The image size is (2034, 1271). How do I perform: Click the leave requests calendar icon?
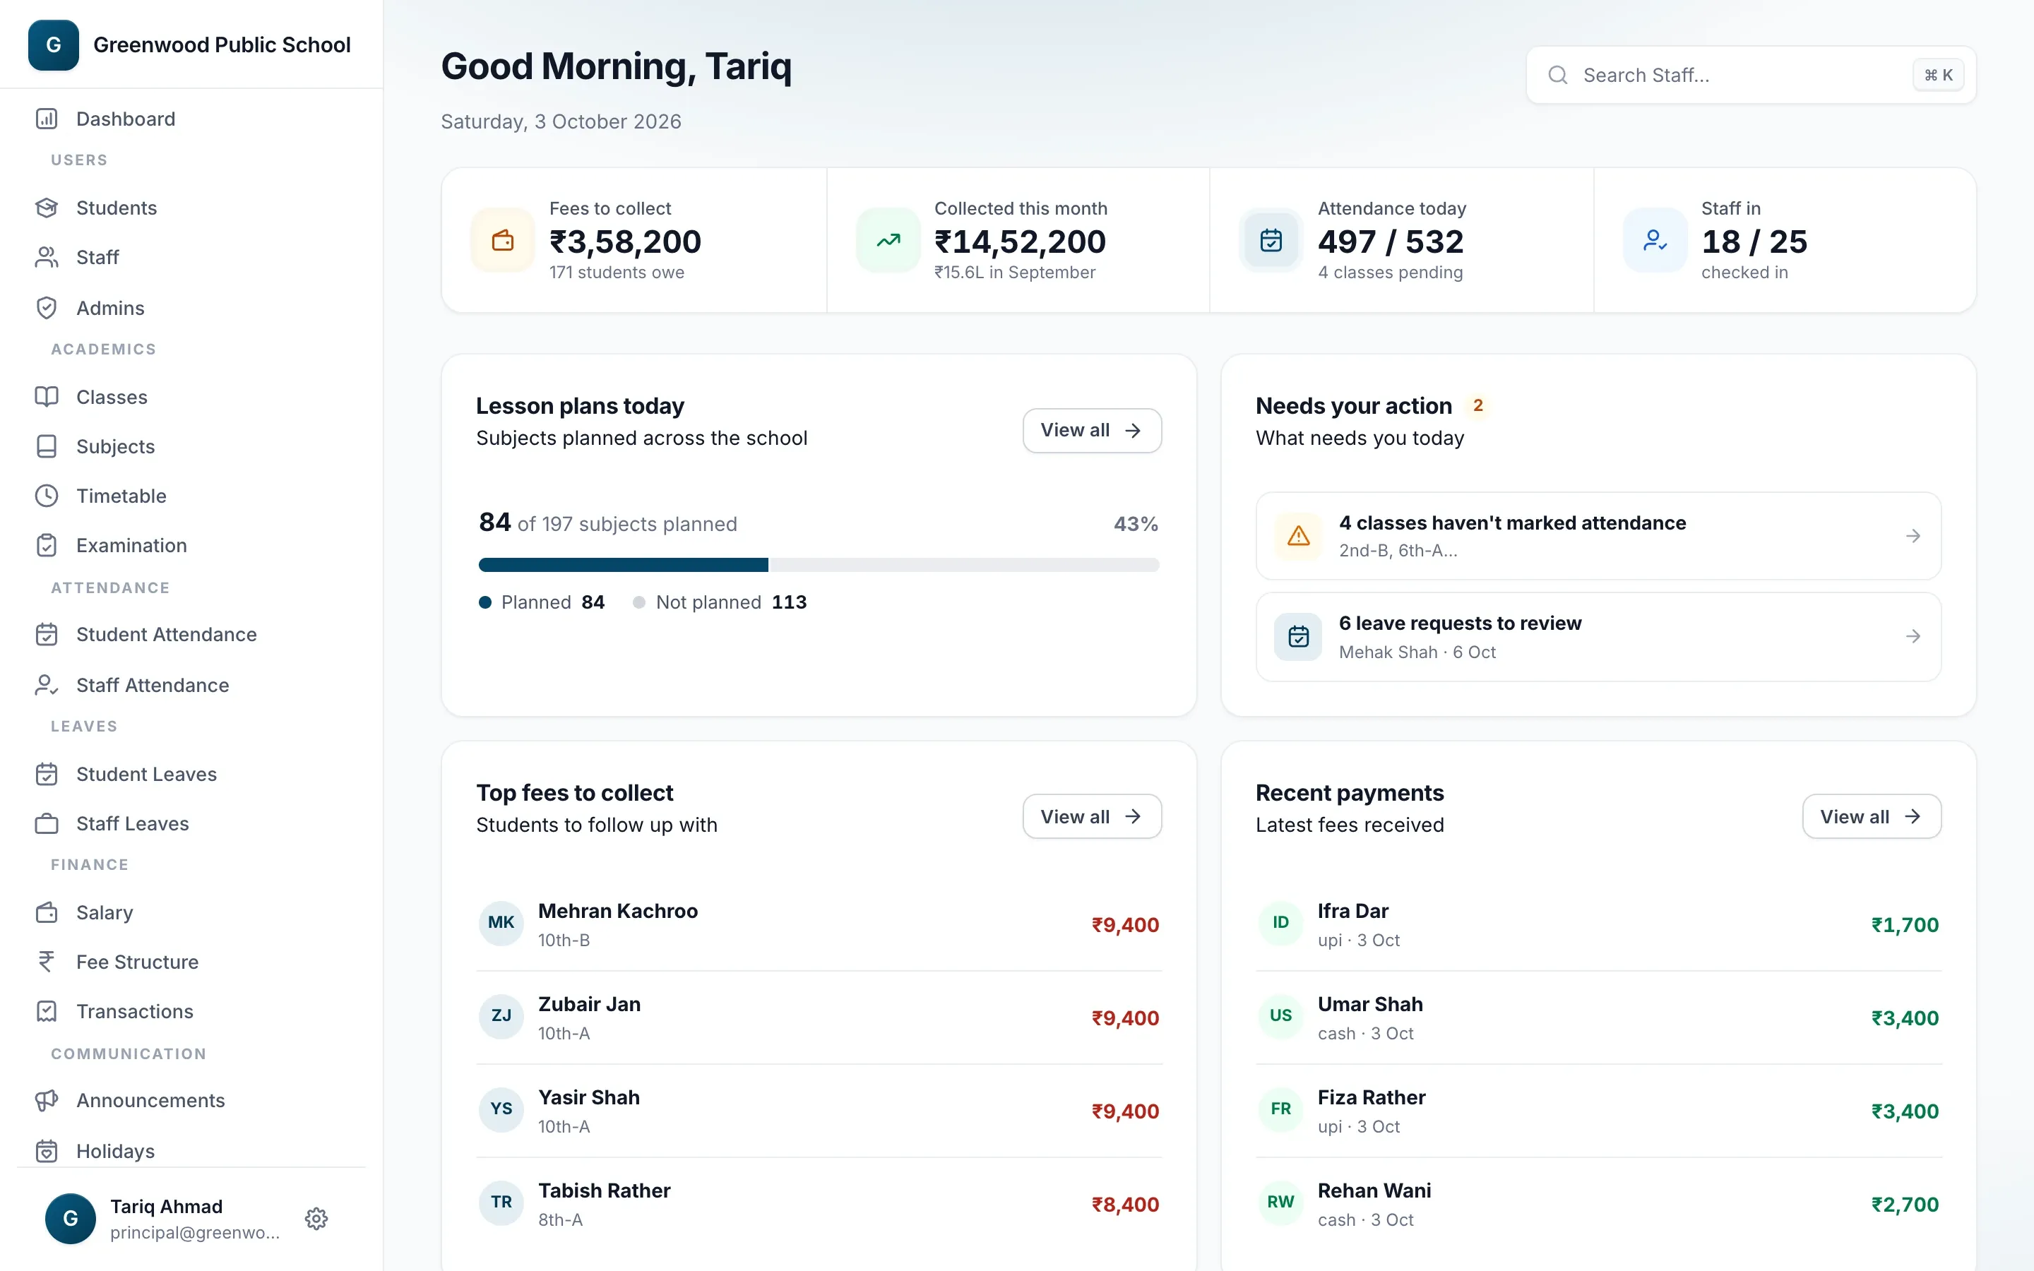coord(1299,636)
